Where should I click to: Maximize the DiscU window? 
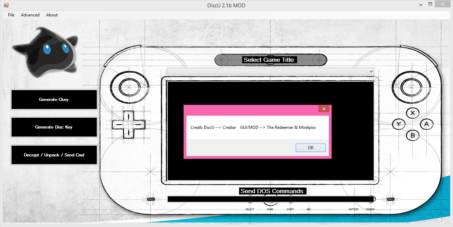[x=430, y=5]
